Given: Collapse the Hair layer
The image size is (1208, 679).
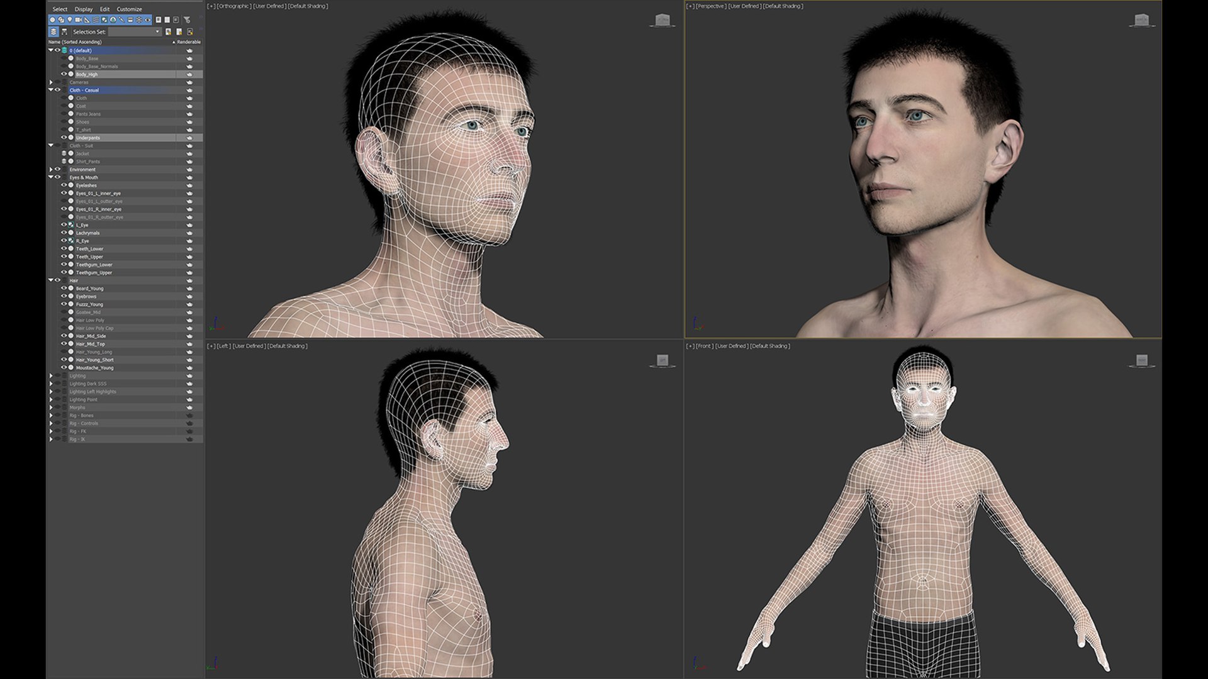Looking at the screenshot, I should 51,280.
